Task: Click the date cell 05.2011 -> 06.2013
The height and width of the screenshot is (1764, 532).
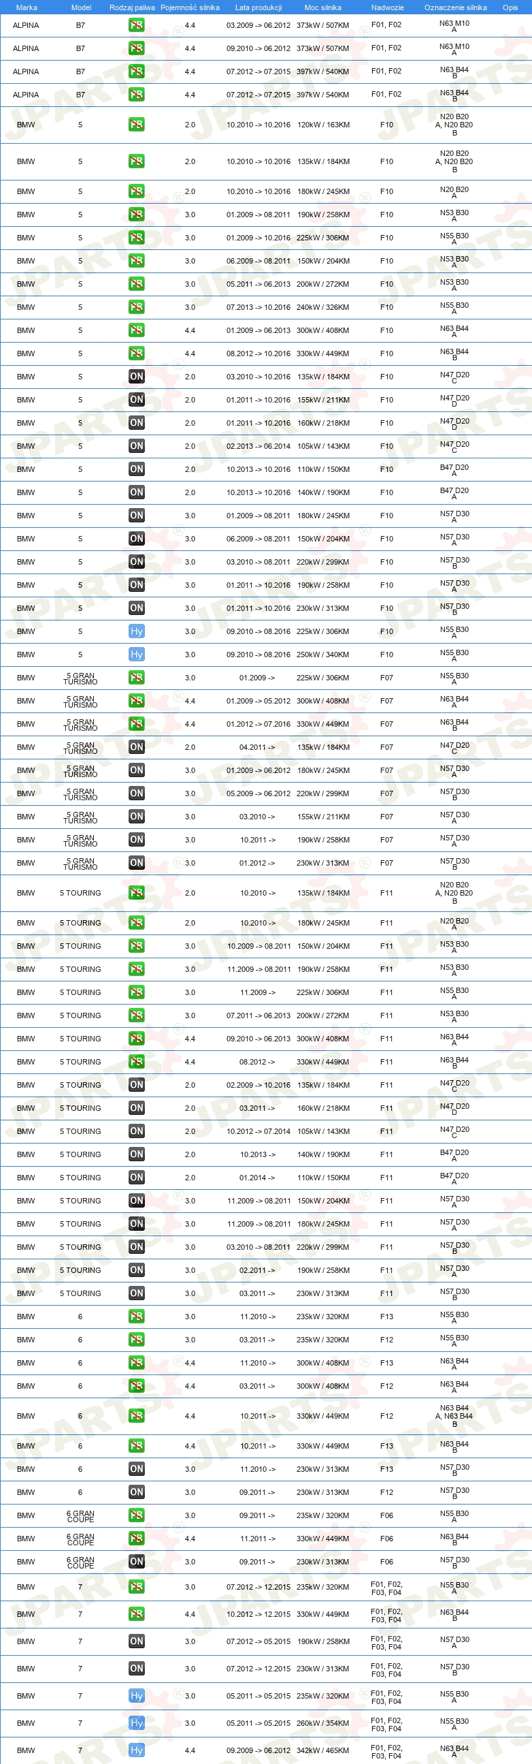Action: [259, 284]
